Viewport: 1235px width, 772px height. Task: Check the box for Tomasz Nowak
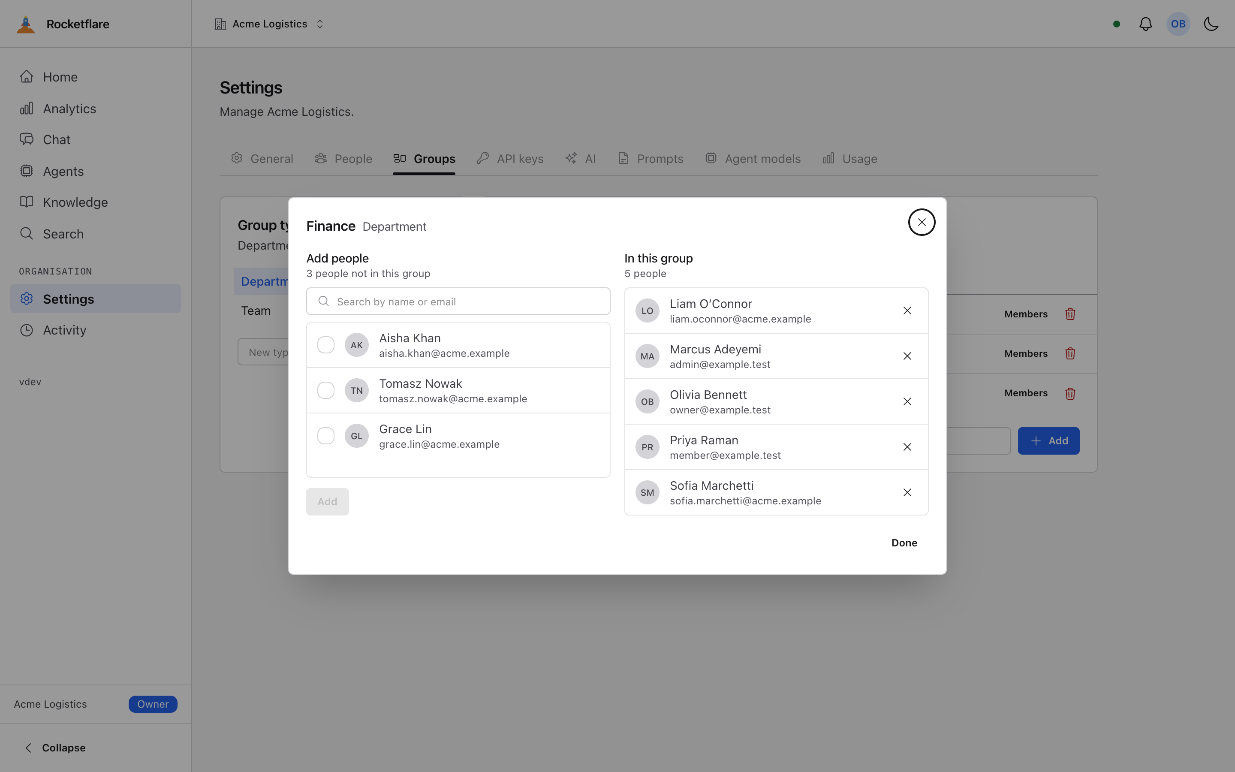click(x=325, y=391)
